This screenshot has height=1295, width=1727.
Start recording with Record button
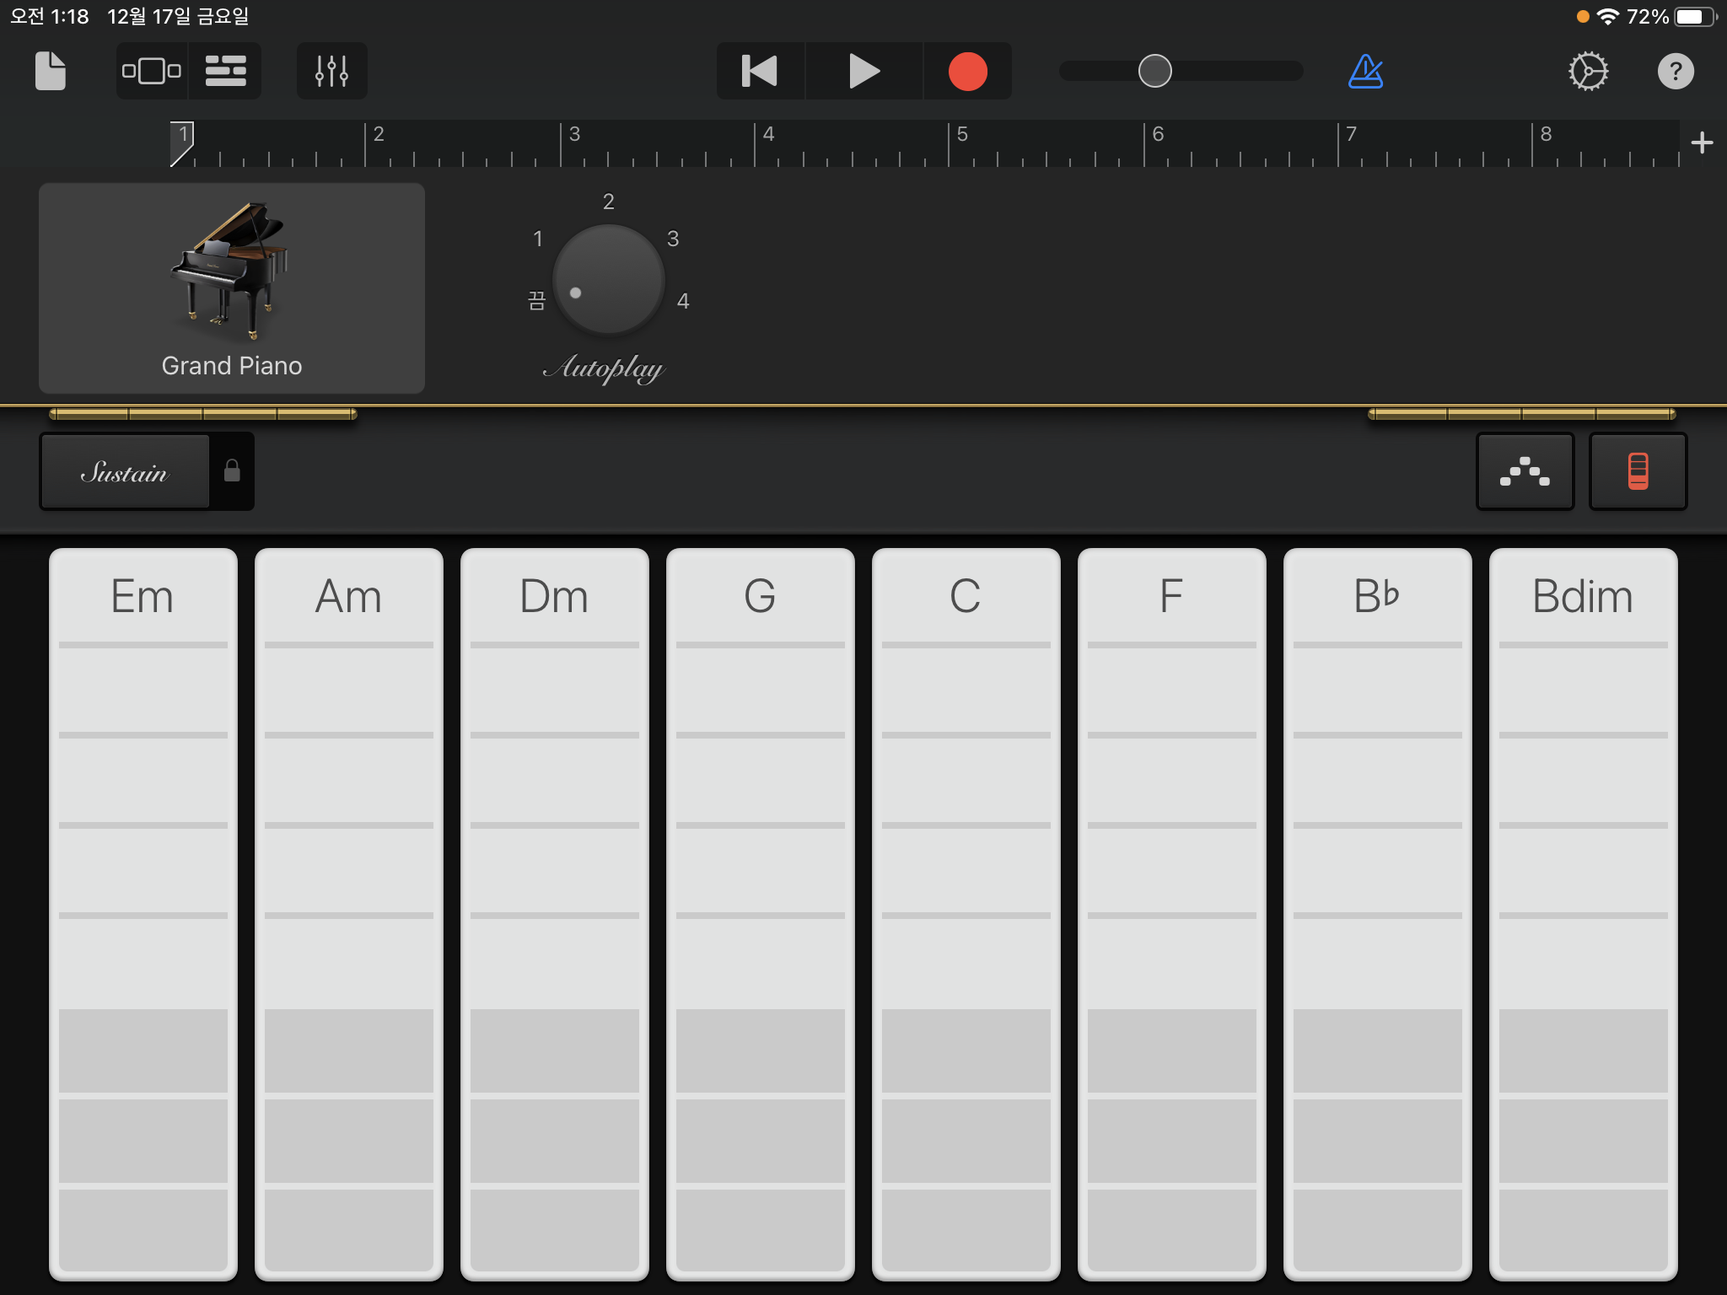pos(967,71)
